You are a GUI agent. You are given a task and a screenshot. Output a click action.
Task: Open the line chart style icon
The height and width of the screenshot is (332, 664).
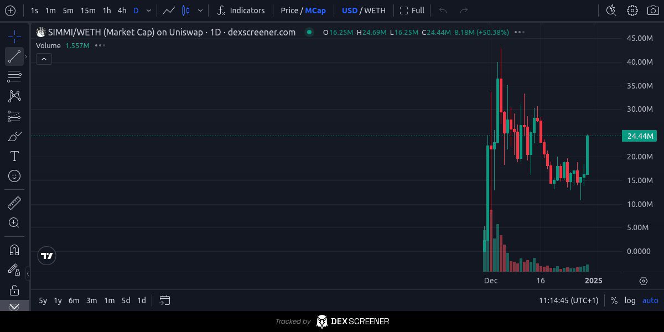click(169, 11)
